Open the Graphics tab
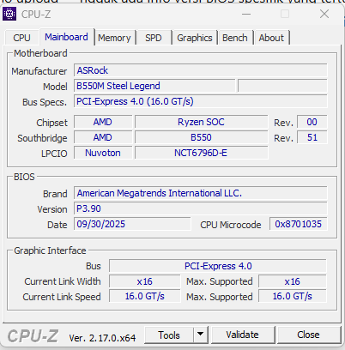 click(195, 38)
